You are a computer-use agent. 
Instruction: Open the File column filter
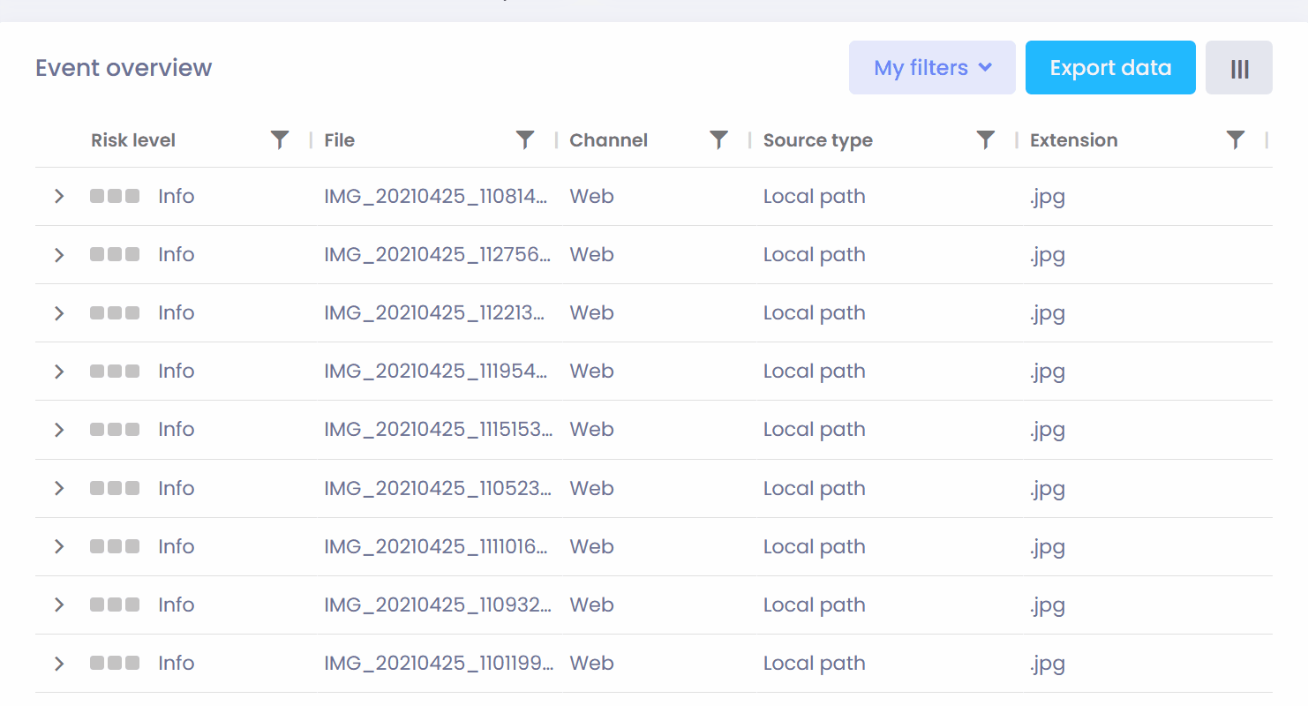coord(525,139)
